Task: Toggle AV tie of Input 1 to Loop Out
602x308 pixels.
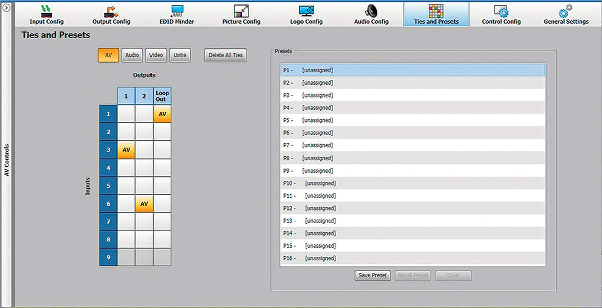Action: pyautogui.click(x=162, y=114)
